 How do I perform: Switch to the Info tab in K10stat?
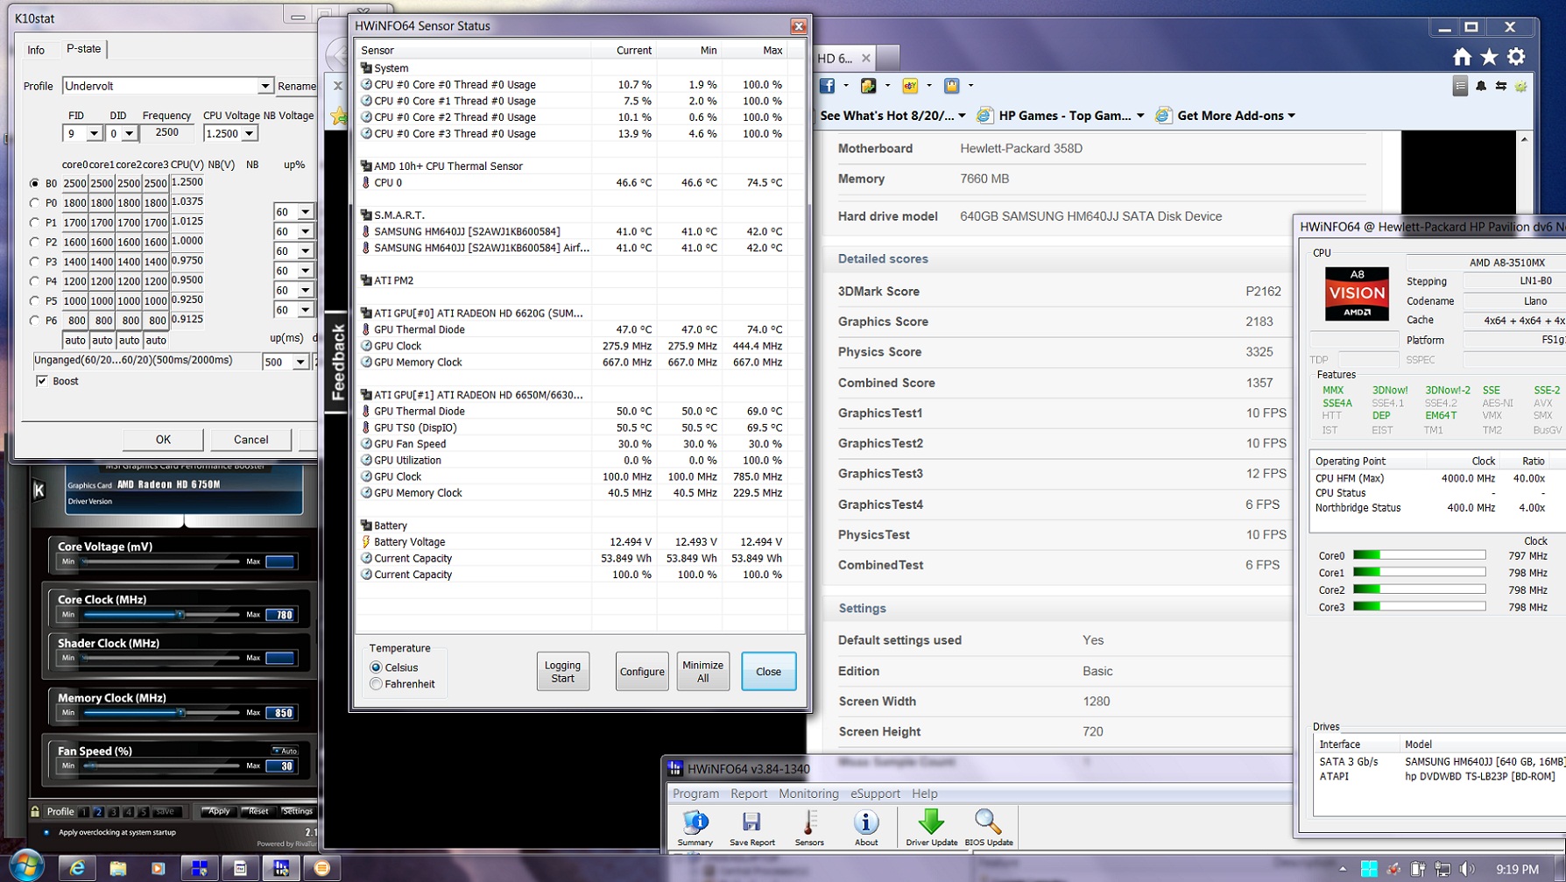(36, 50)
